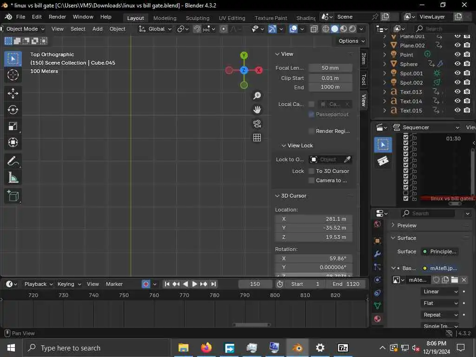Select the sequencer Blade tool icon
This screenshot has height=357, width=476.
383,161
